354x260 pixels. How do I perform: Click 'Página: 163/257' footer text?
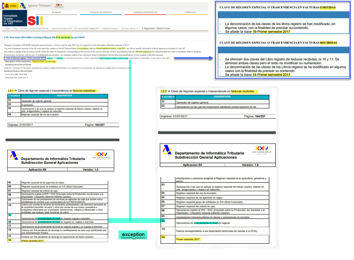(95, 125)
